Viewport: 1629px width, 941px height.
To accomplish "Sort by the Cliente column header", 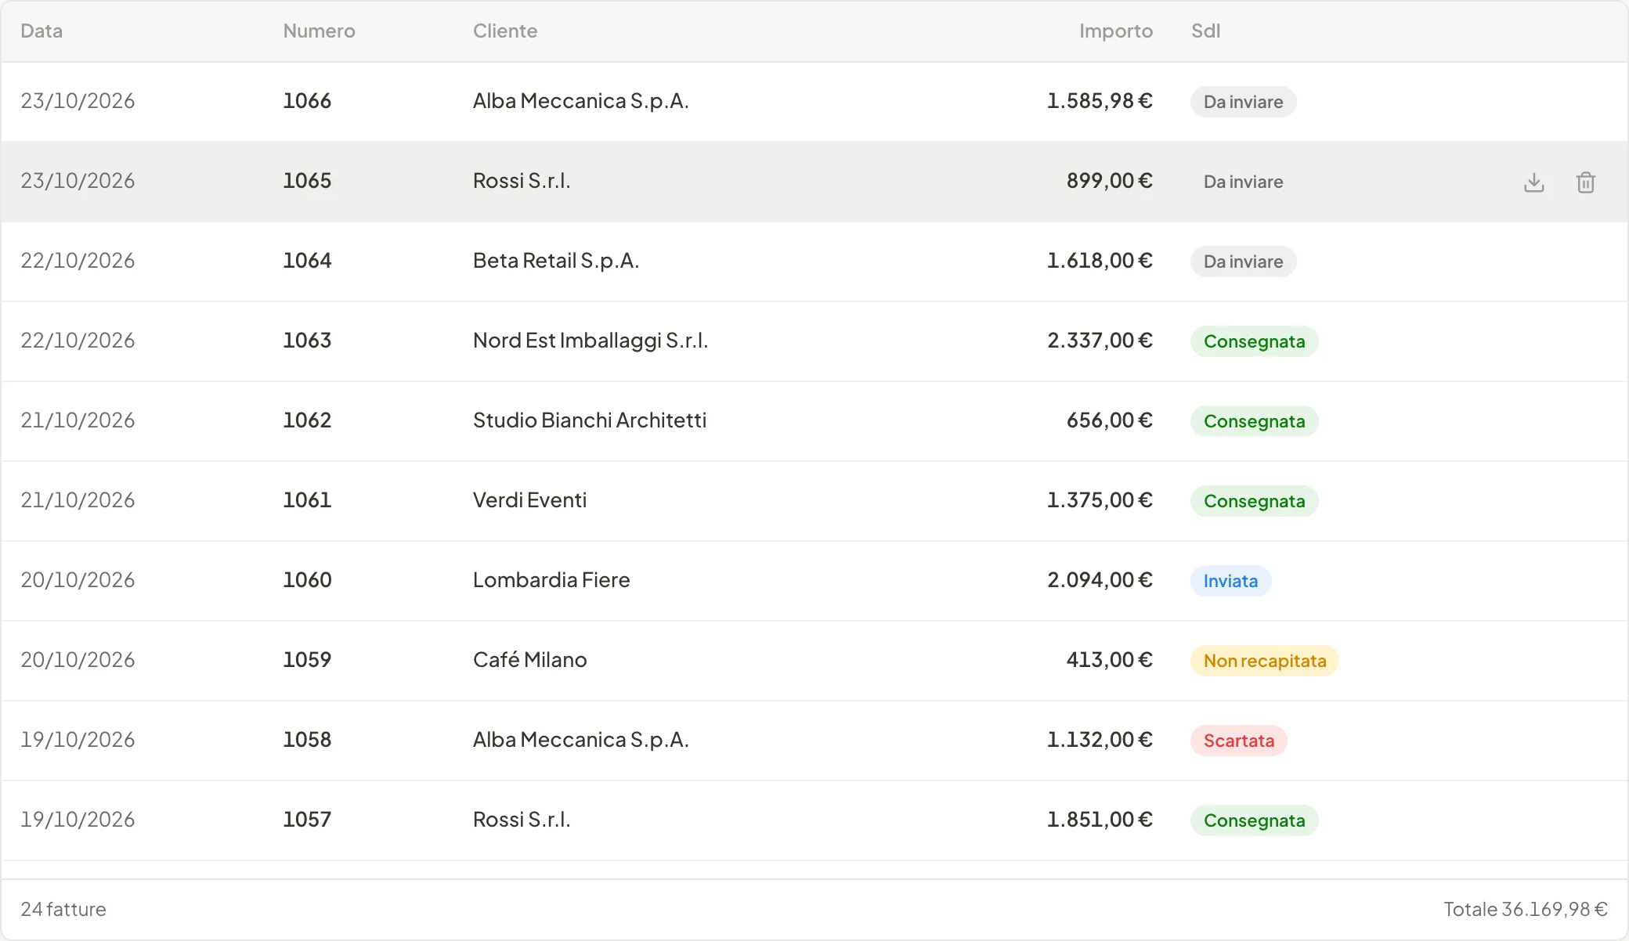I will [505, 31].
